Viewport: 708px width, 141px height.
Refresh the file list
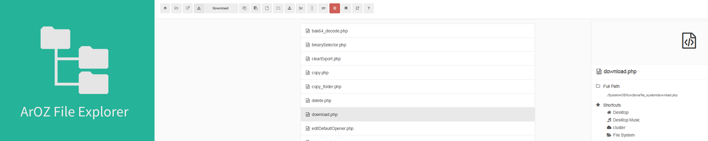click(x=357, y=8)
